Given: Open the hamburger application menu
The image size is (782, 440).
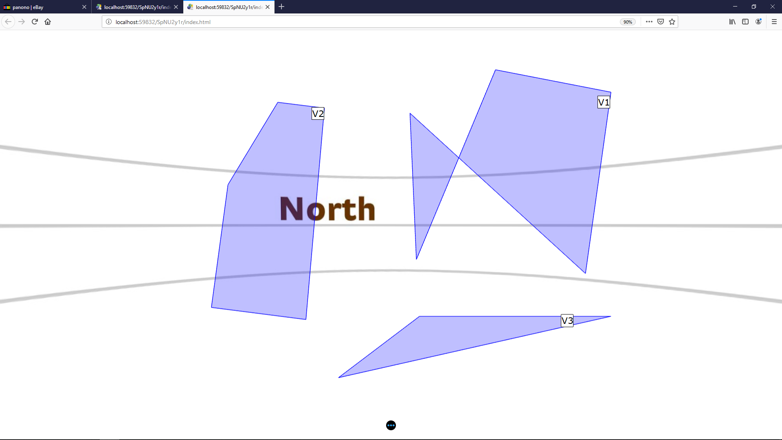Looking at the screenshot, I should point(774,22).
